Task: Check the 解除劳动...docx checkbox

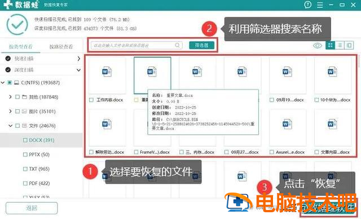Action: (91, 152)
